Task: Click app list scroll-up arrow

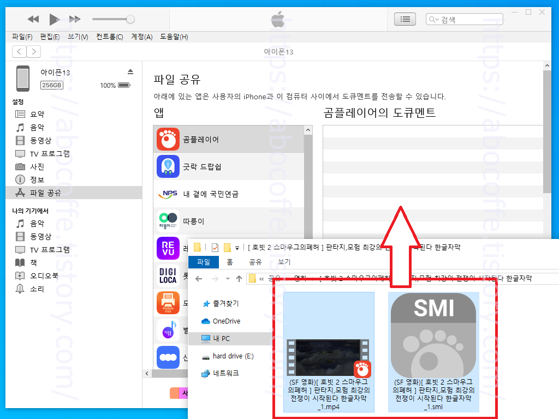Action: [308, 130]
